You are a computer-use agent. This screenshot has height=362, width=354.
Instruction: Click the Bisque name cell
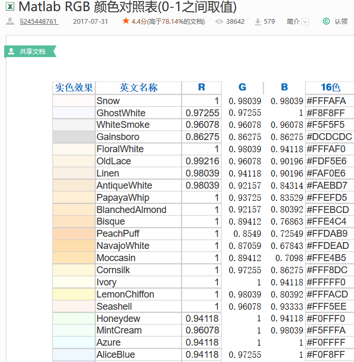click(x=138, y=221)
